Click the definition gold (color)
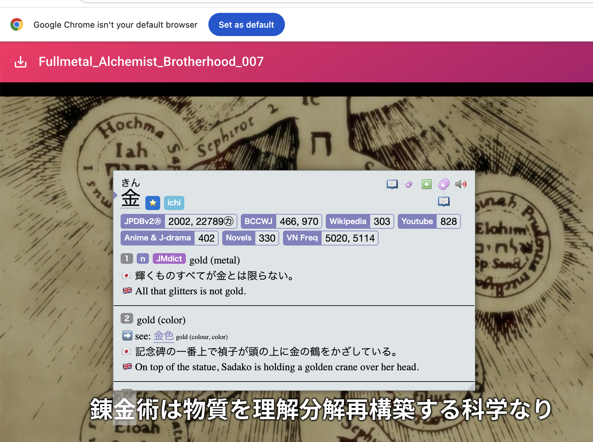Image resolution: width=593 pixels, height=442 pixels. 161,320
